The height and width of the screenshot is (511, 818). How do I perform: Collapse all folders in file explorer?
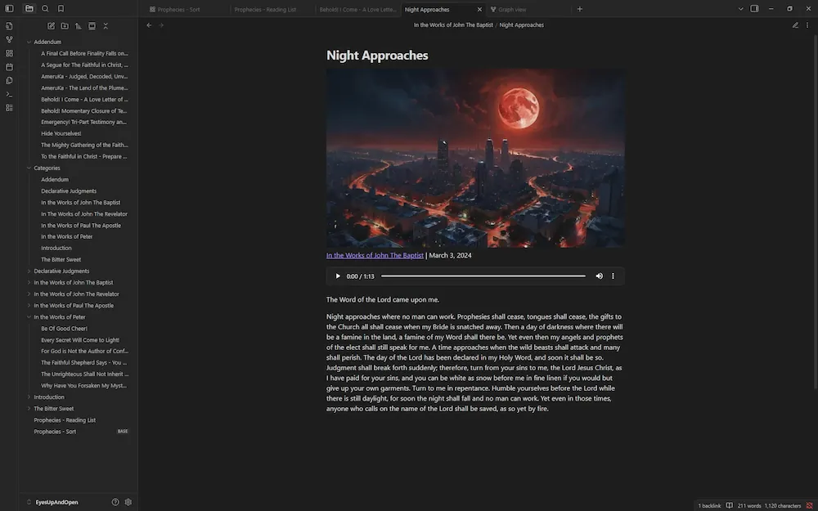(106, 25)
